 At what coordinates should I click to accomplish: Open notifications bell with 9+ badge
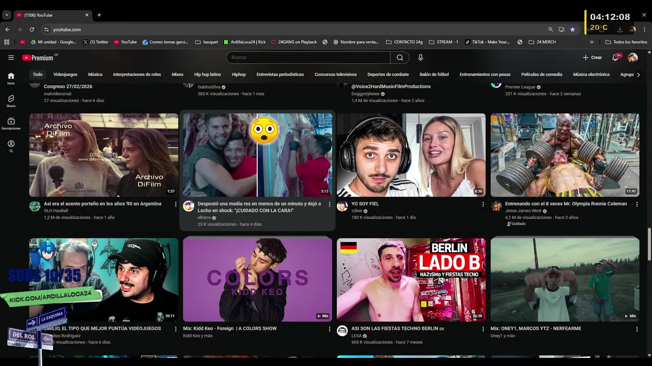tap(616, 57)
